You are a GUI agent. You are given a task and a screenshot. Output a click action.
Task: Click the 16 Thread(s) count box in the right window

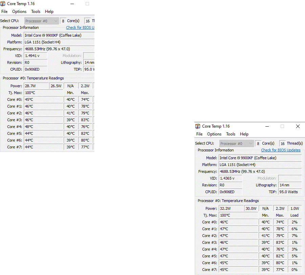pyautogui.click(x=282, y=144)
